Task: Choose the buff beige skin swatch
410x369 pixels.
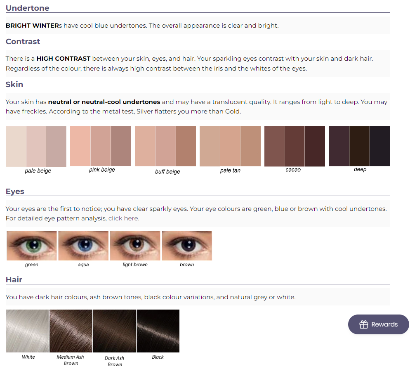Action: 165,146
